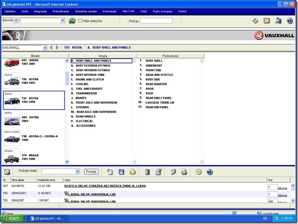The image size is (298, 224).
Task: Open the Pretraživanje menu
Action: (61, 12)
